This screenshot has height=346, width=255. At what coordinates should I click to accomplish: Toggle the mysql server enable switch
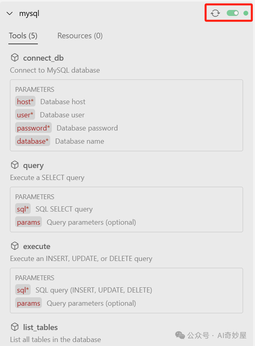point(233,13)
